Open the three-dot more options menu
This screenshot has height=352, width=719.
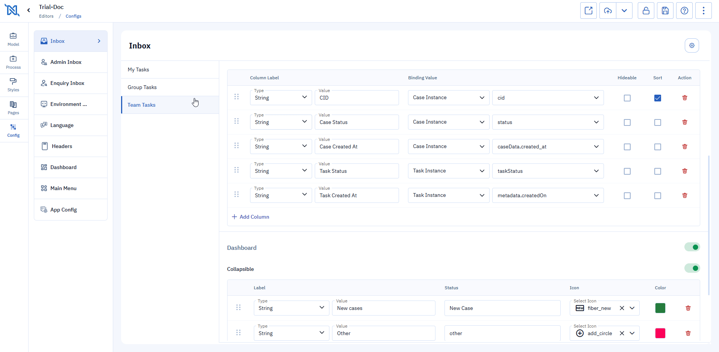tap(704, 11)
